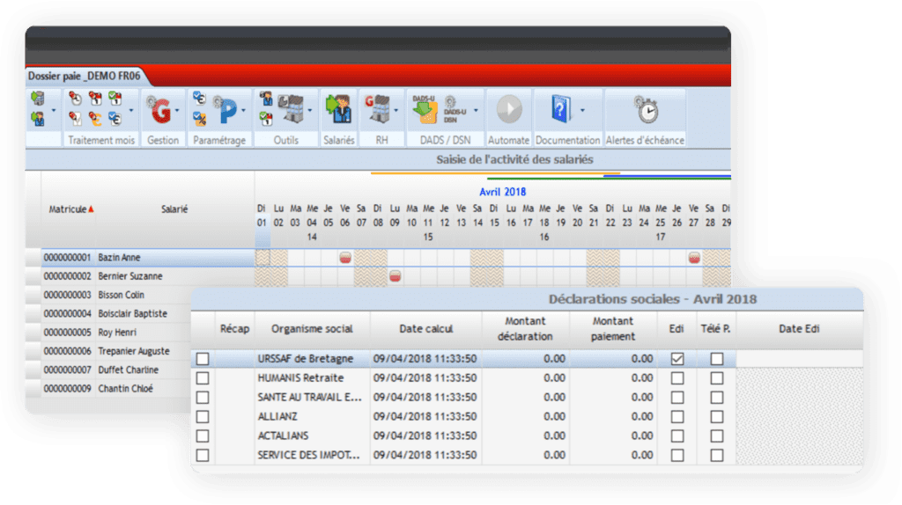This screenshot has height=505, width=902.
Task: Open Alertes d'échéance stopwatch icon
Action: [646, 110]
